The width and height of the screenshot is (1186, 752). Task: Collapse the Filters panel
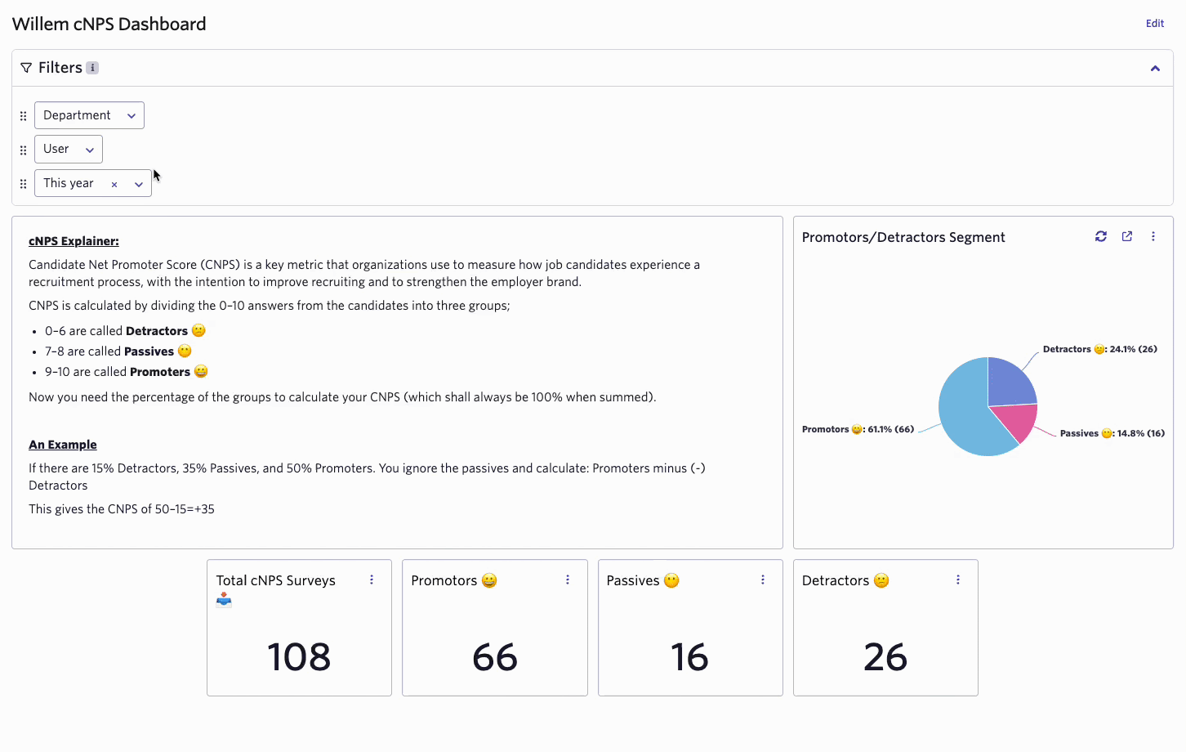[1155, 68]
